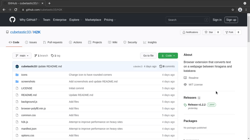Click the screenshots folder icon
This screenshot has width=250, height=140.
click(17, 82)
